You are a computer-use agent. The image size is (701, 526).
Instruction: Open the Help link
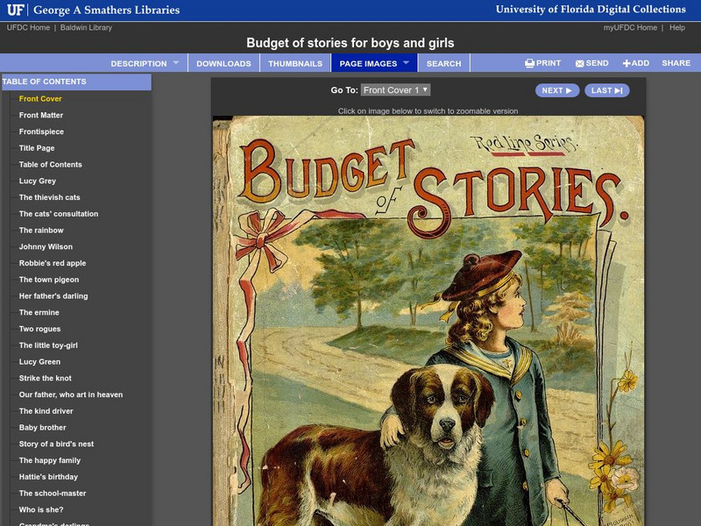click(x=677, y=28)
